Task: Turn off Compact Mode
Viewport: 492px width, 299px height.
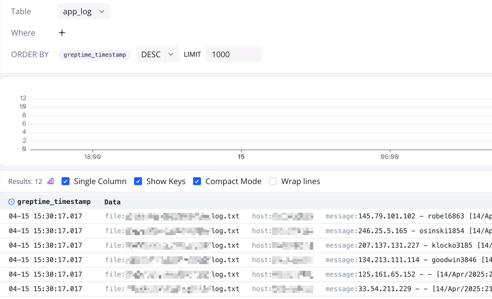Action: 197,181
